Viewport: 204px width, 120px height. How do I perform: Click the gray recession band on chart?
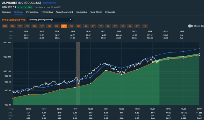[78, 74]
